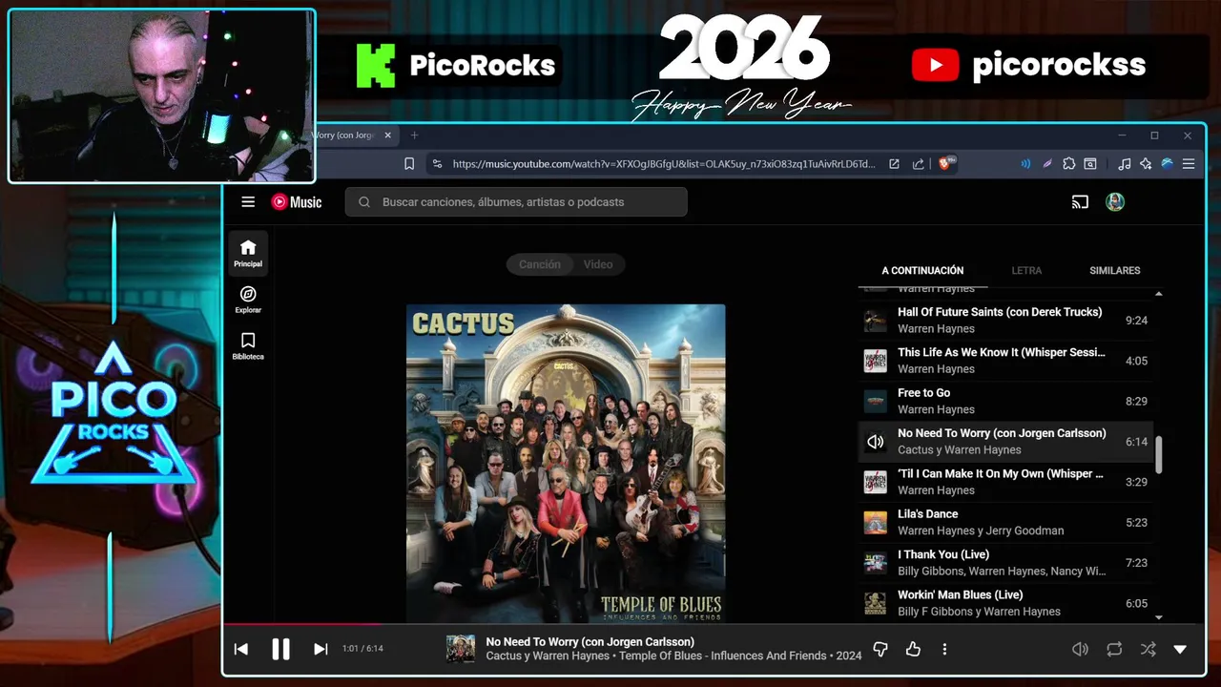Select the A CONTINUACIÓN tab
The image size is (1221, 687).
coord(922,271)
